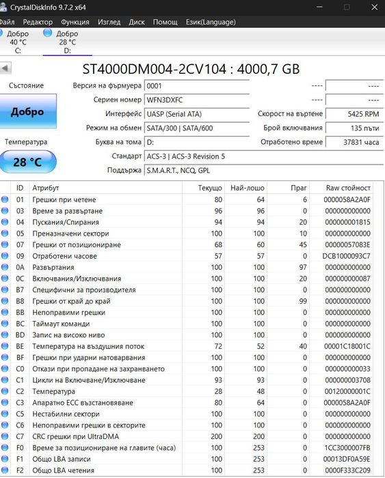Click the Праг column header

pos(289,188)
